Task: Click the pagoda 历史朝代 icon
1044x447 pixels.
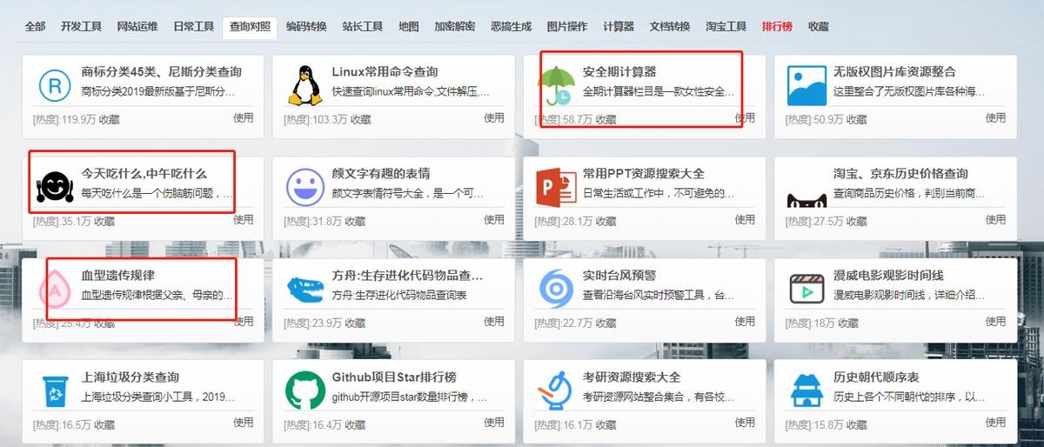Action: click(806, 391)
